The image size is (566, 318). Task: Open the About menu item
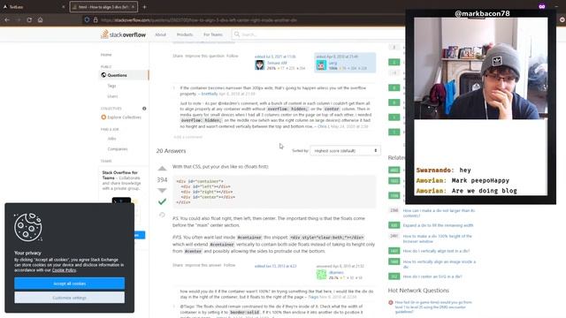pos(160,34)
